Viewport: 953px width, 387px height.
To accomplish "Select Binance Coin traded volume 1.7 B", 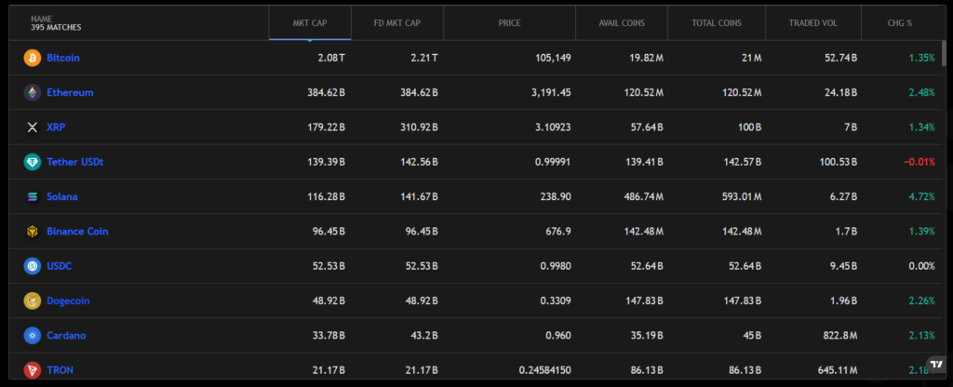I will [846, 231].
